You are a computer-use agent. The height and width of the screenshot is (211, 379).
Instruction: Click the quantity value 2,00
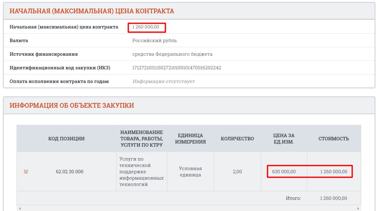(237, 172)
